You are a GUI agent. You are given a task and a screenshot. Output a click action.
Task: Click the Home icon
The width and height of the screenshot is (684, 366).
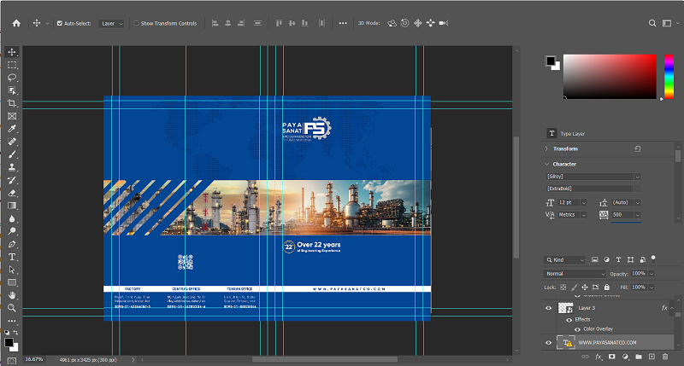(x=16, y=23)
